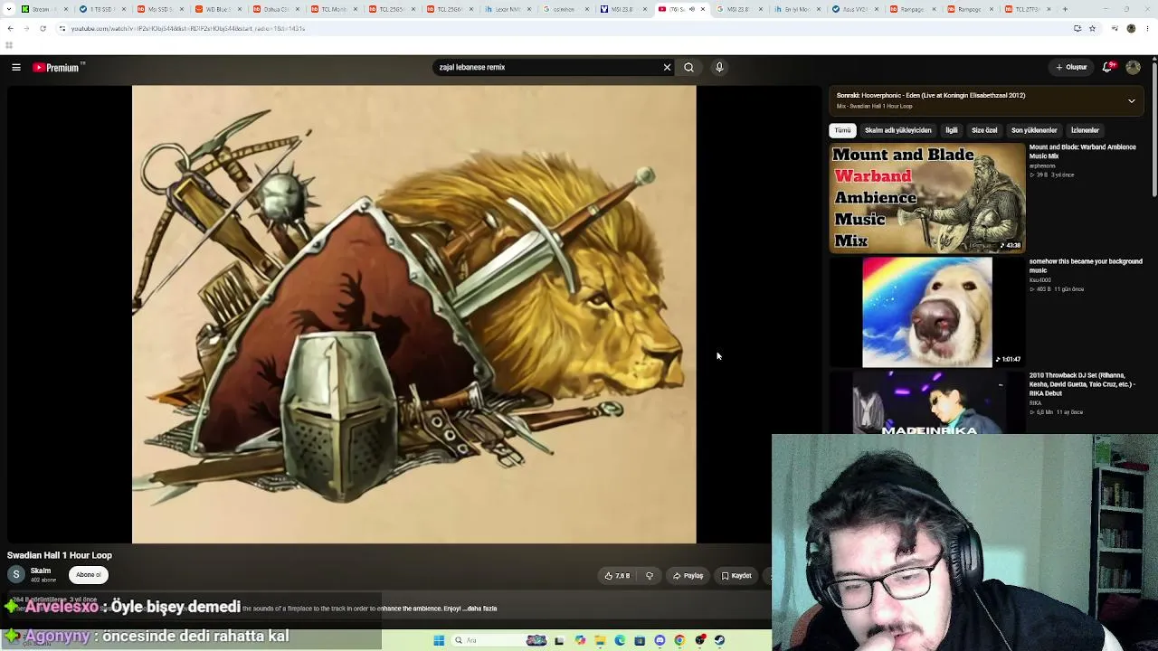The image size is (1158, 651).
Task: Open the Oluştur create button
Action: pyautogui.click(x=1071, y=67)
